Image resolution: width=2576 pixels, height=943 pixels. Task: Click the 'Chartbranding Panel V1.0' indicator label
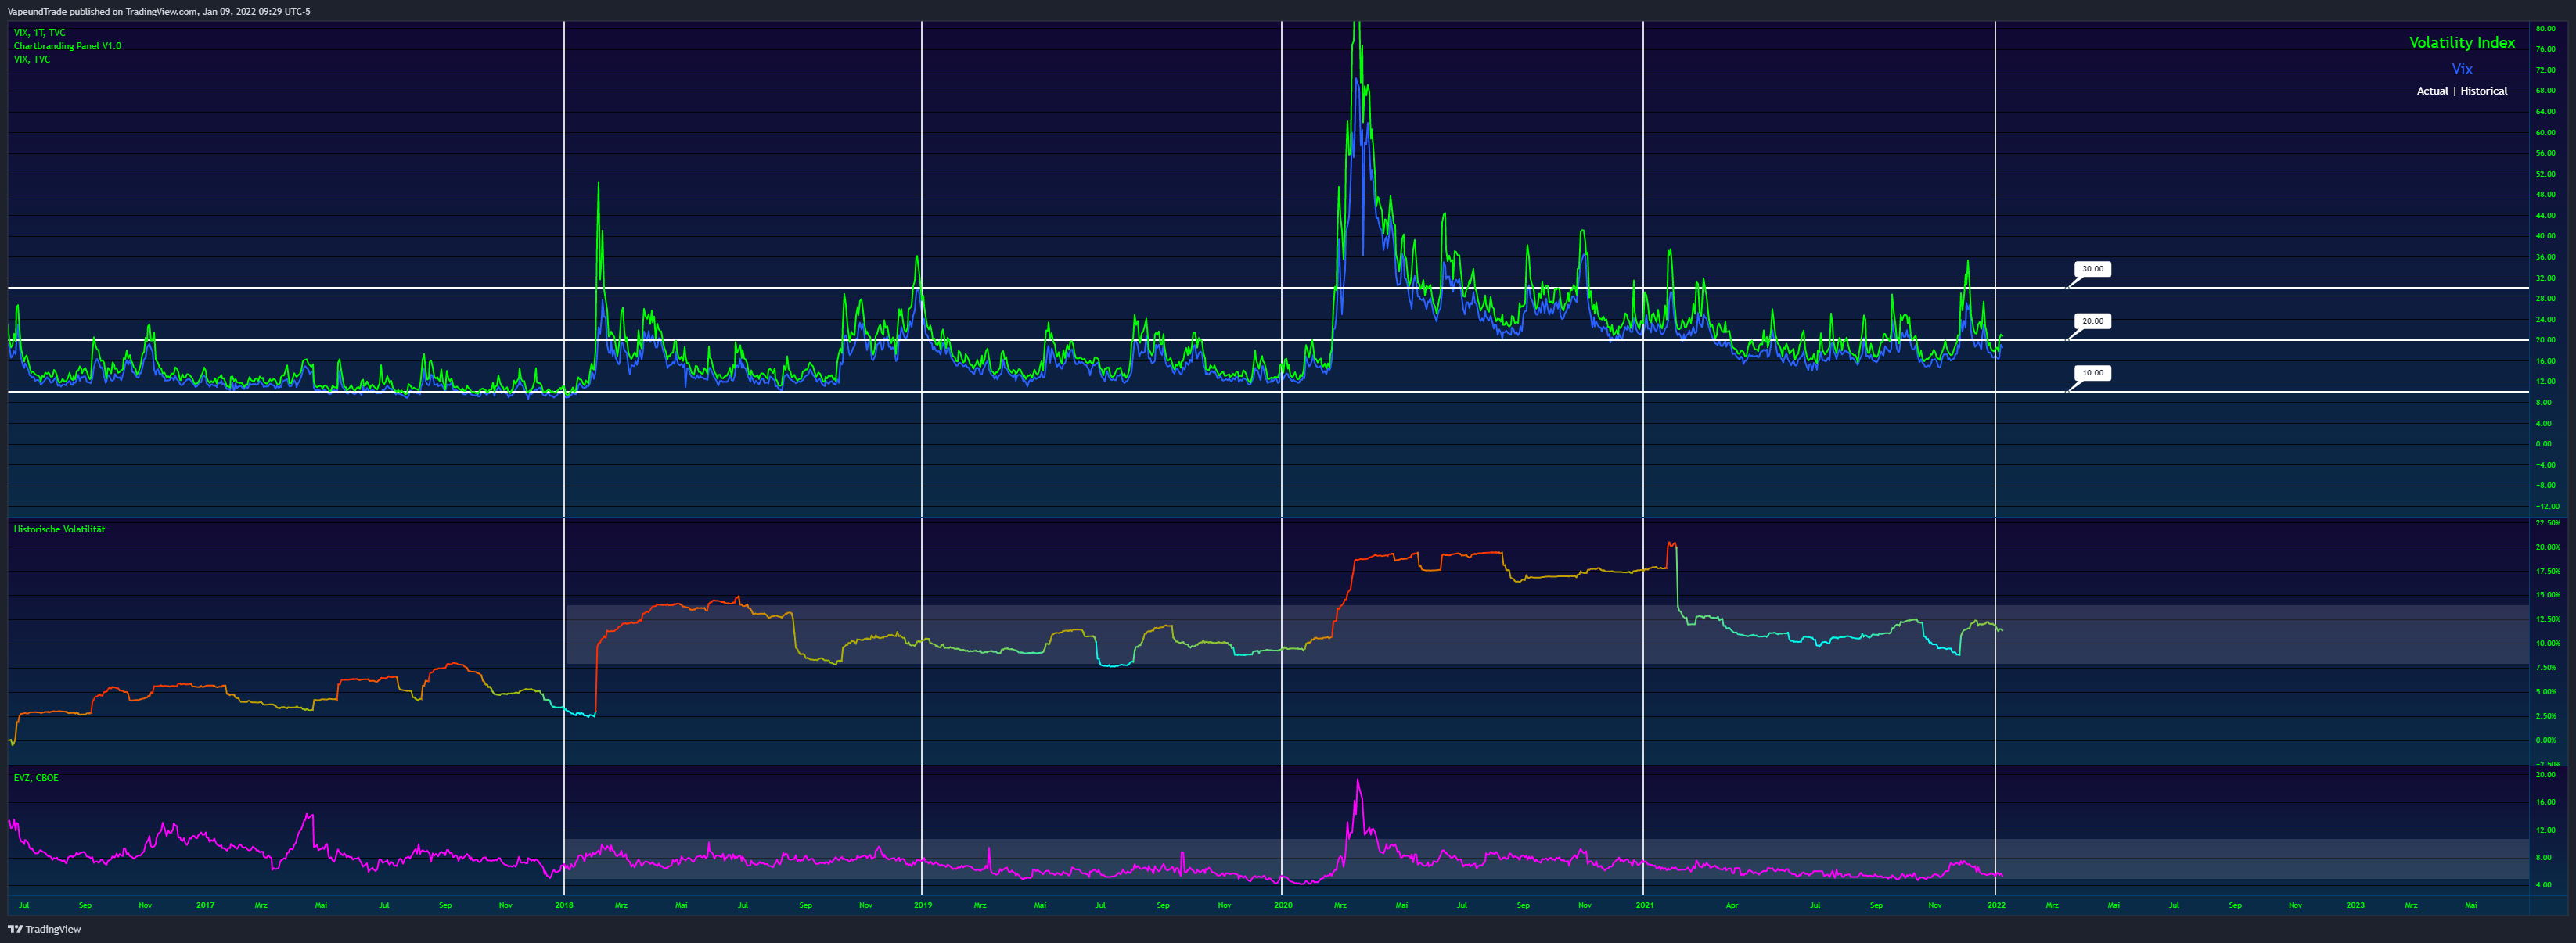click(x=67, y=46)
